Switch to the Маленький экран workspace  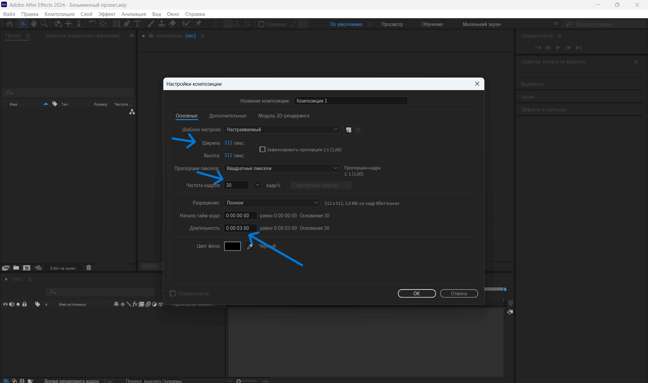(482, 24)
